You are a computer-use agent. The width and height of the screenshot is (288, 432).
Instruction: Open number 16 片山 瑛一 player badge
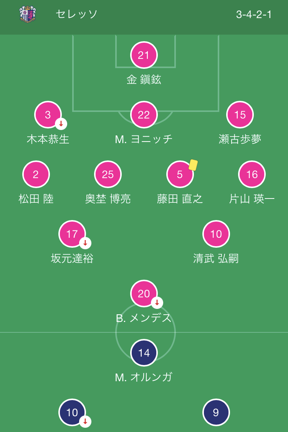(252, 174)
